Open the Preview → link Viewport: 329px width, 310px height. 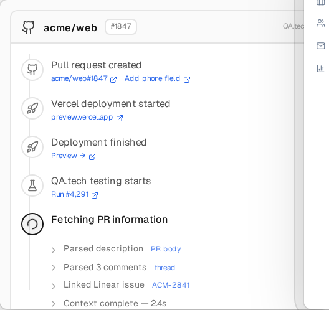coord(69,156)
